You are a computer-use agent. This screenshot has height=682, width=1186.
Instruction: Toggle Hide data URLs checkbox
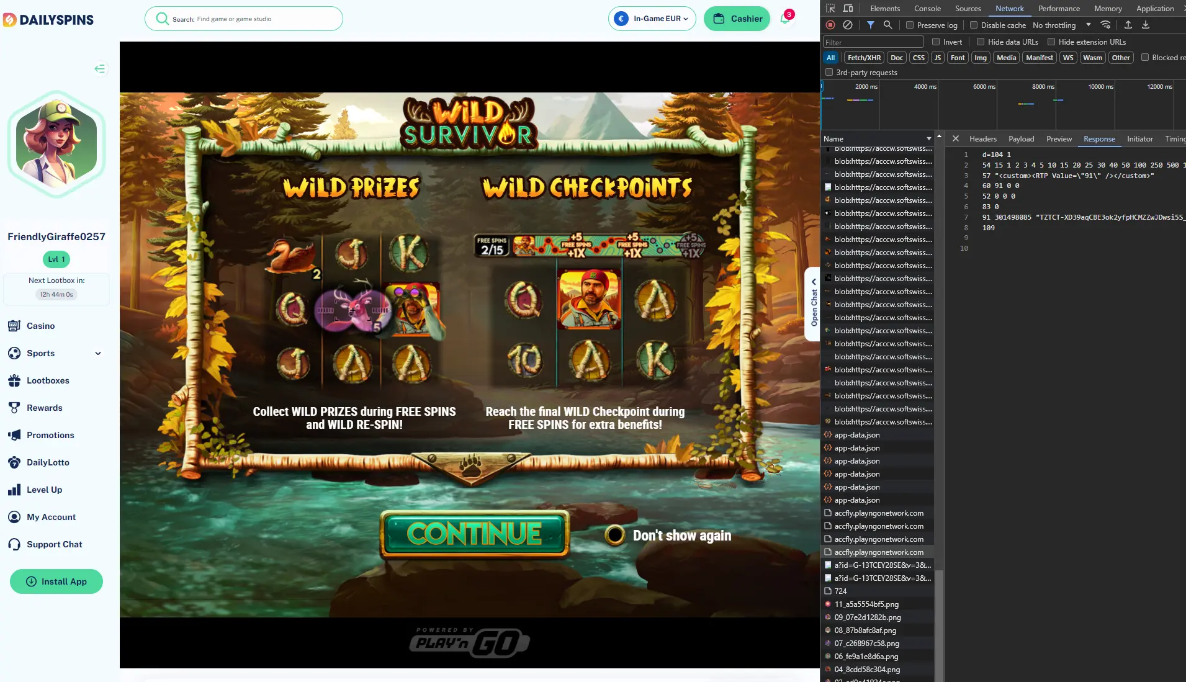(x=981, y=42)
